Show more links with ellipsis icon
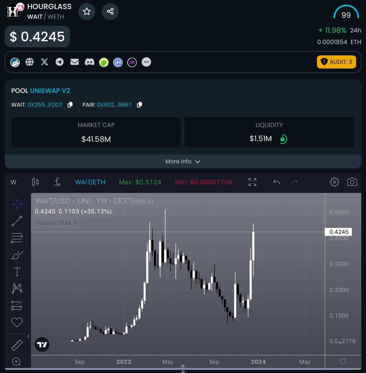366x373 pixels. pyautogui.click(x=146, y=62)
